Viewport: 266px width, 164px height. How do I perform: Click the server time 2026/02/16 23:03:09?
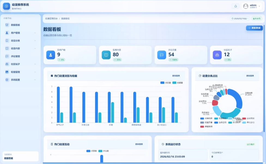[x=172, y=157]
